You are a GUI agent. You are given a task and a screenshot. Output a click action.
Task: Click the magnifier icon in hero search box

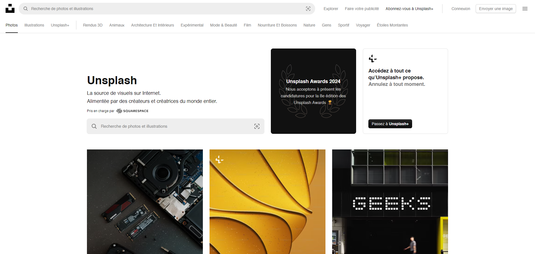click(94, 126)
